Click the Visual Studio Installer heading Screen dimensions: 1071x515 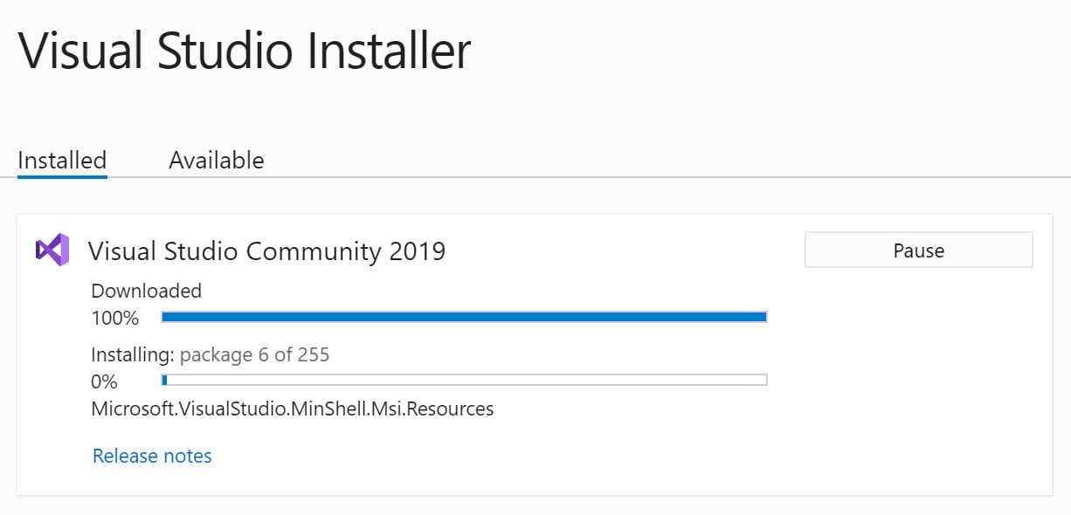245,51
